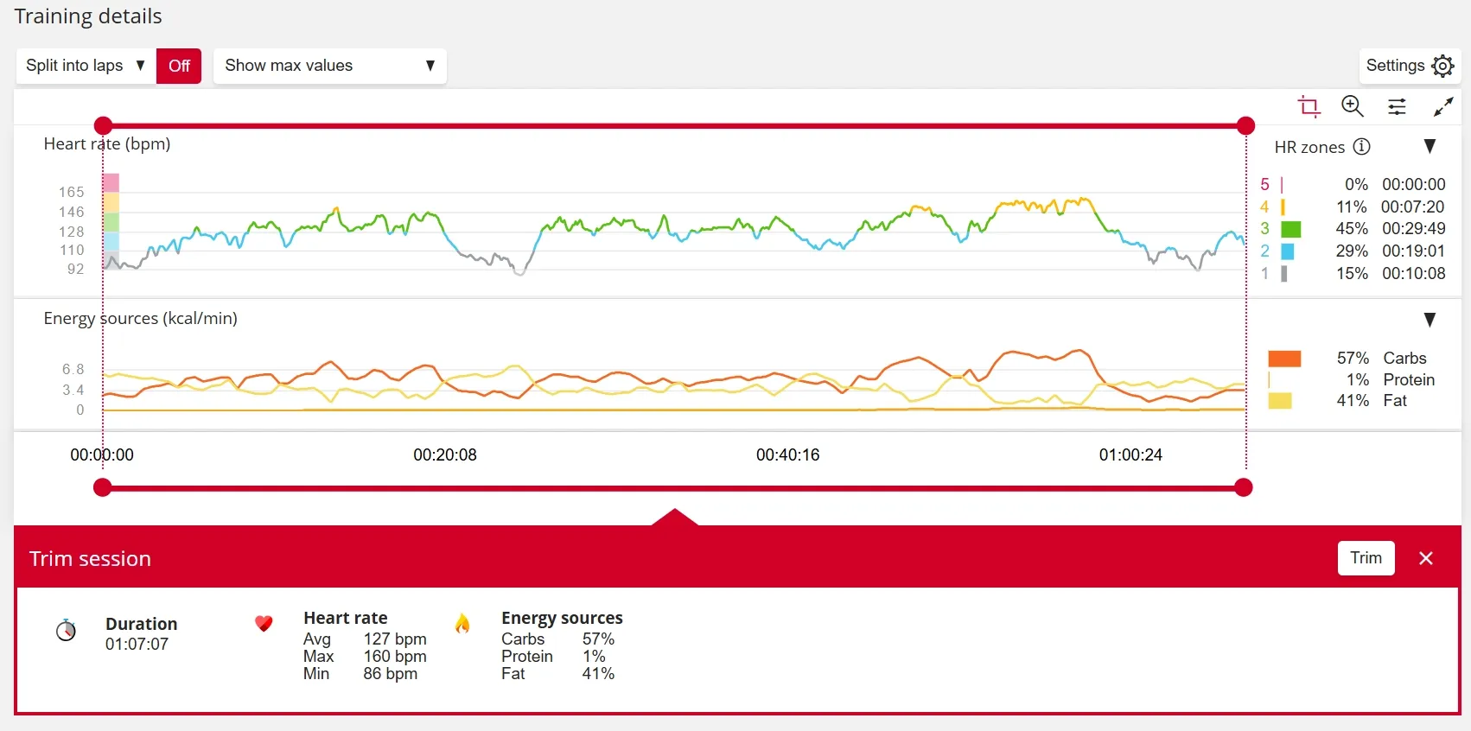
Task: Collapse the HR zones panel arrow
Action: (1430, 147)
